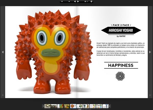Move thumbnail strip forward with right arrow
The height and width of the screenshot is (110, 153).
[x=110, y=106]
